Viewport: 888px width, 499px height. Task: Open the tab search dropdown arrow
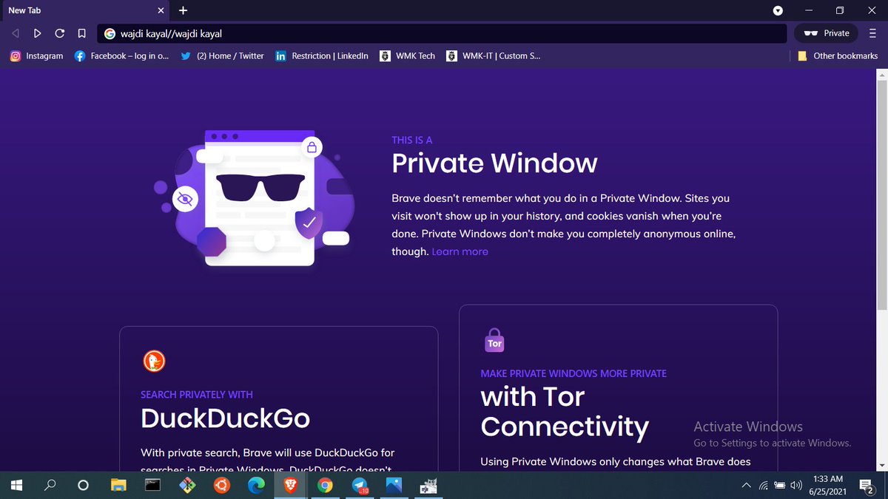778,10
